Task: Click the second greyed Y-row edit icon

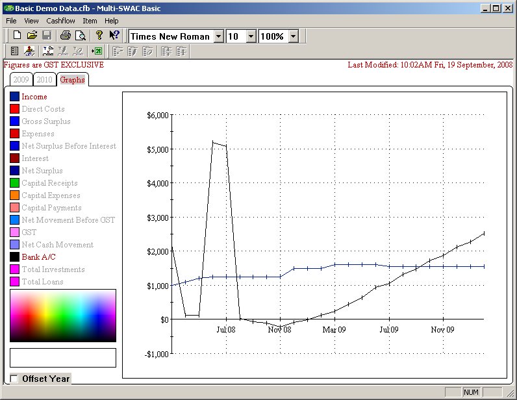Action: (63, 51)
